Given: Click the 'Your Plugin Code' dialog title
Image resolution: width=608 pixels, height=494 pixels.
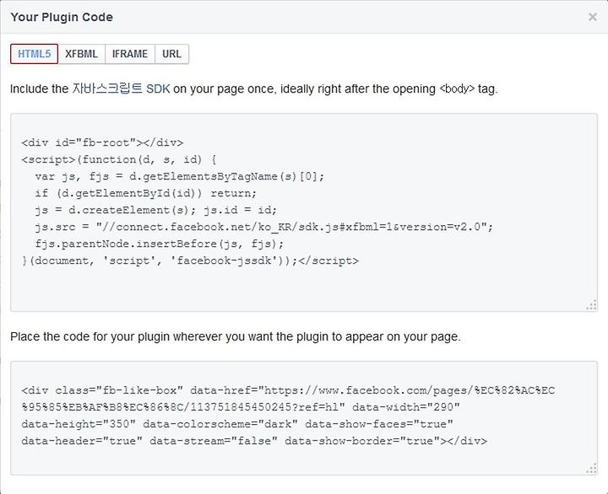Looking at the screenshot, I should click(x=62, y=17).
